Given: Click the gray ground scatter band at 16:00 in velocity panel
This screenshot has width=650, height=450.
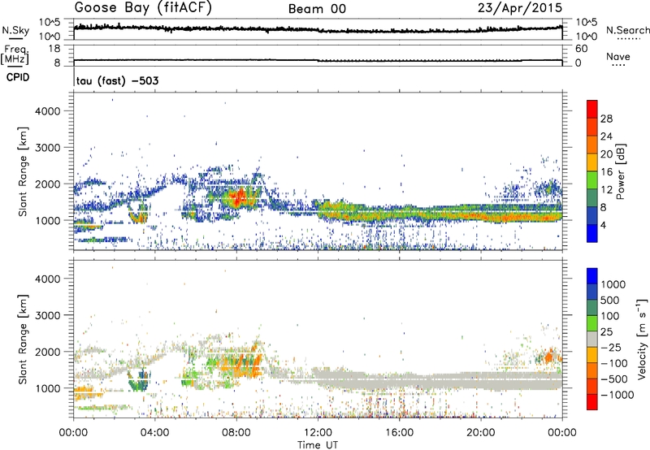Looking at the screenshot, I should pos(399,380).
